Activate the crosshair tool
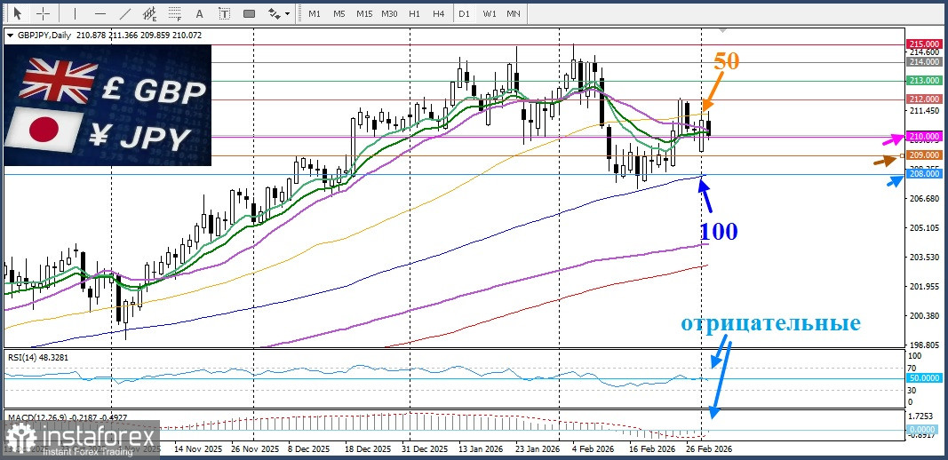Screen dimensions: 948x460 click(x=44, y=13)
